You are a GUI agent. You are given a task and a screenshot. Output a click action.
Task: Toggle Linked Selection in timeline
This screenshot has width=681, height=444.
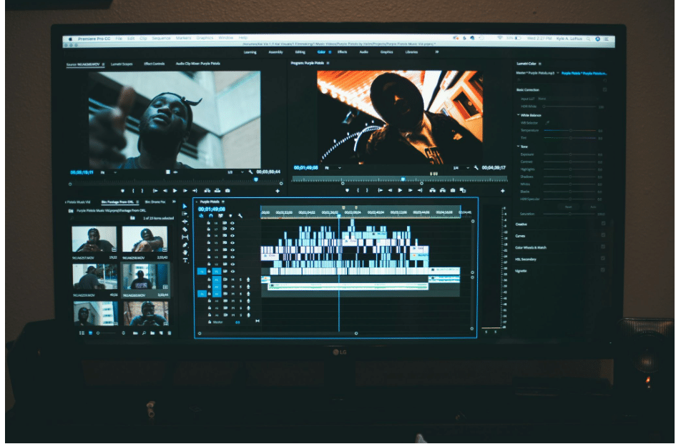click(220, 216)
